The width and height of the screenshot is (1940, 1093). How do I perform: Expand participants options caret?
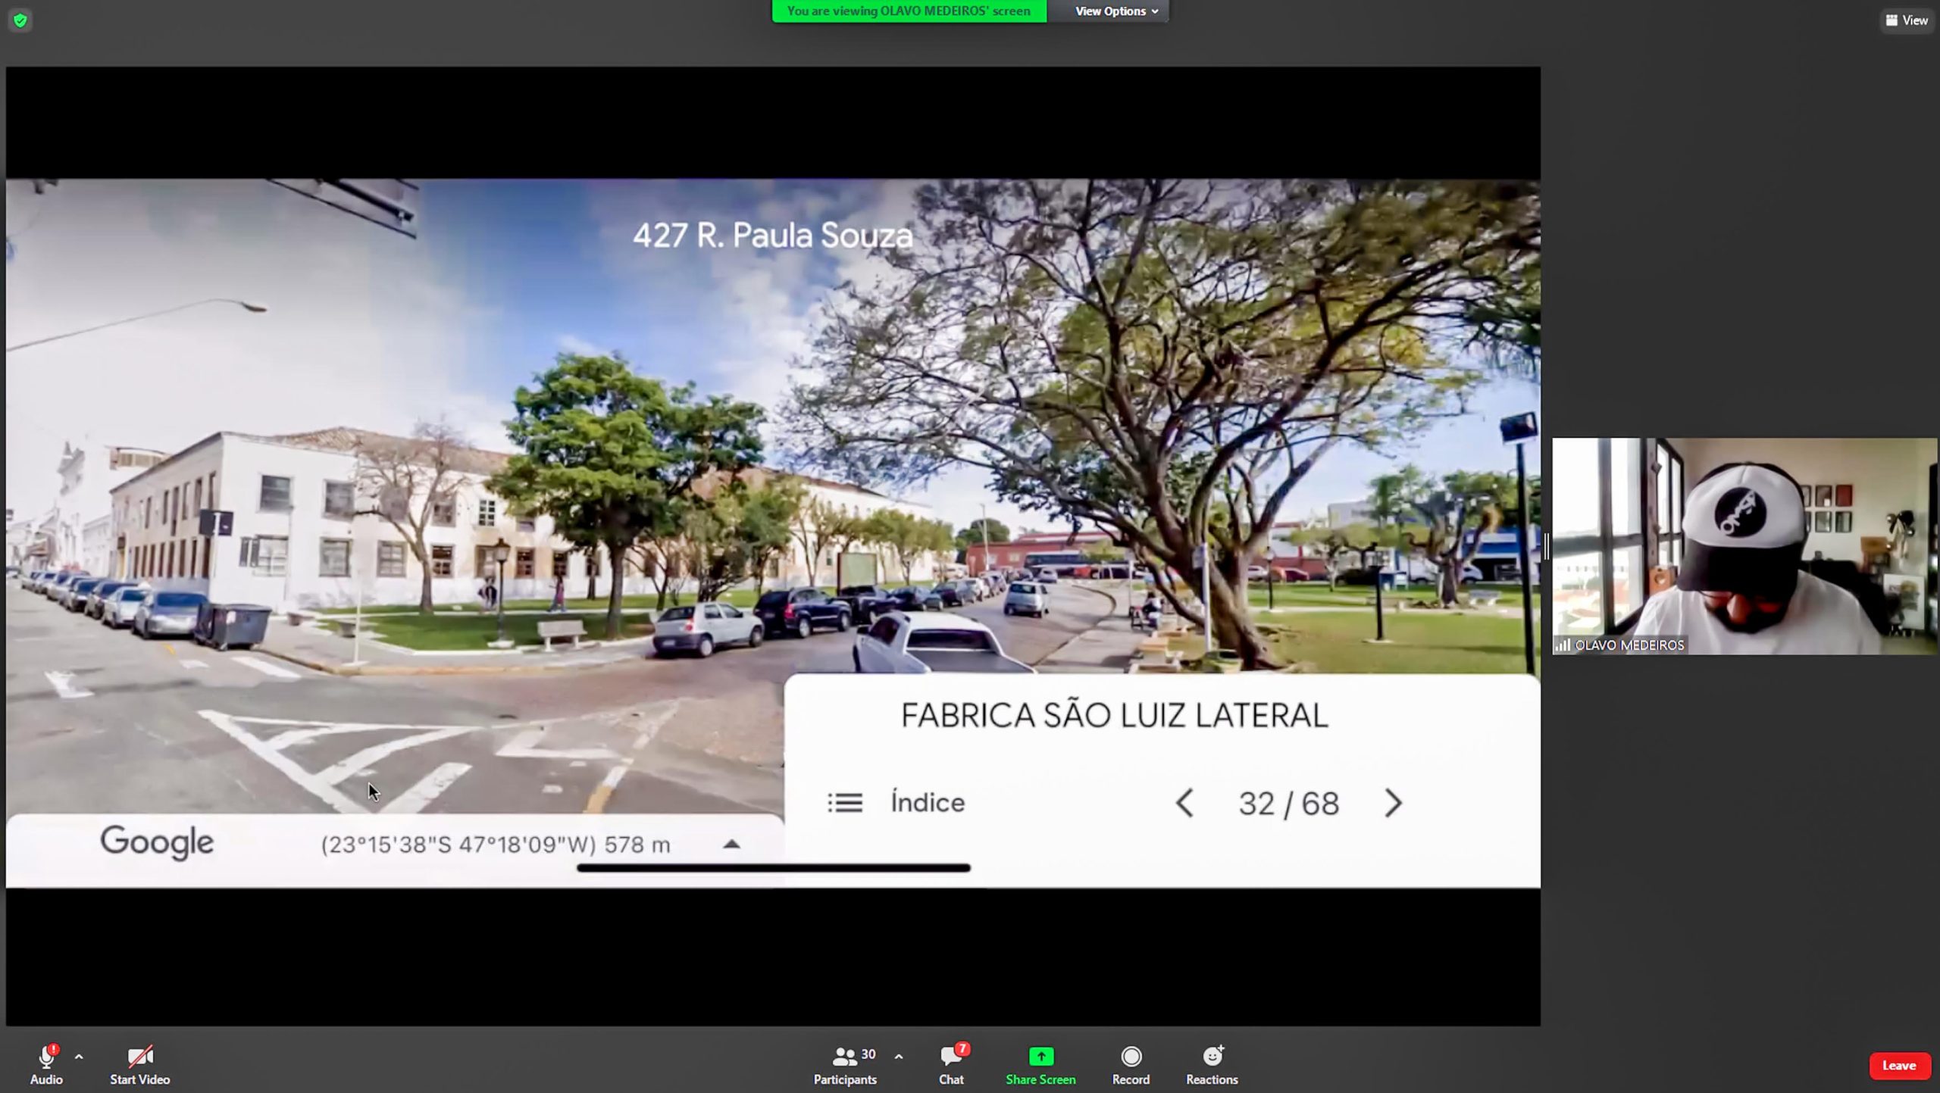pyautogui.click(x=899, y=1057)
